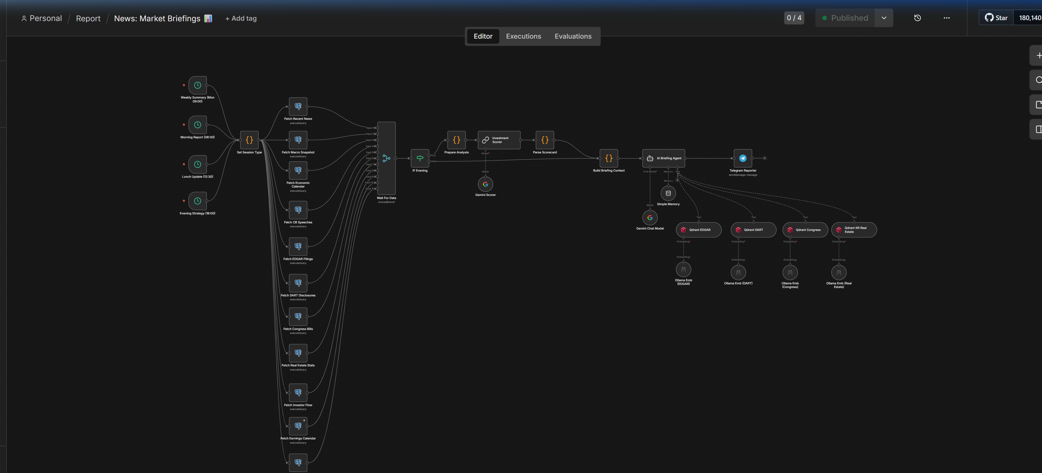Click the Weekly Summary schedule trigger node

[197, 85]
